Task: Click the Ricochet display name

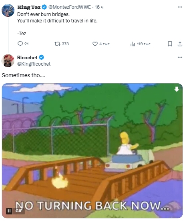Action: (x=27, y=58)
